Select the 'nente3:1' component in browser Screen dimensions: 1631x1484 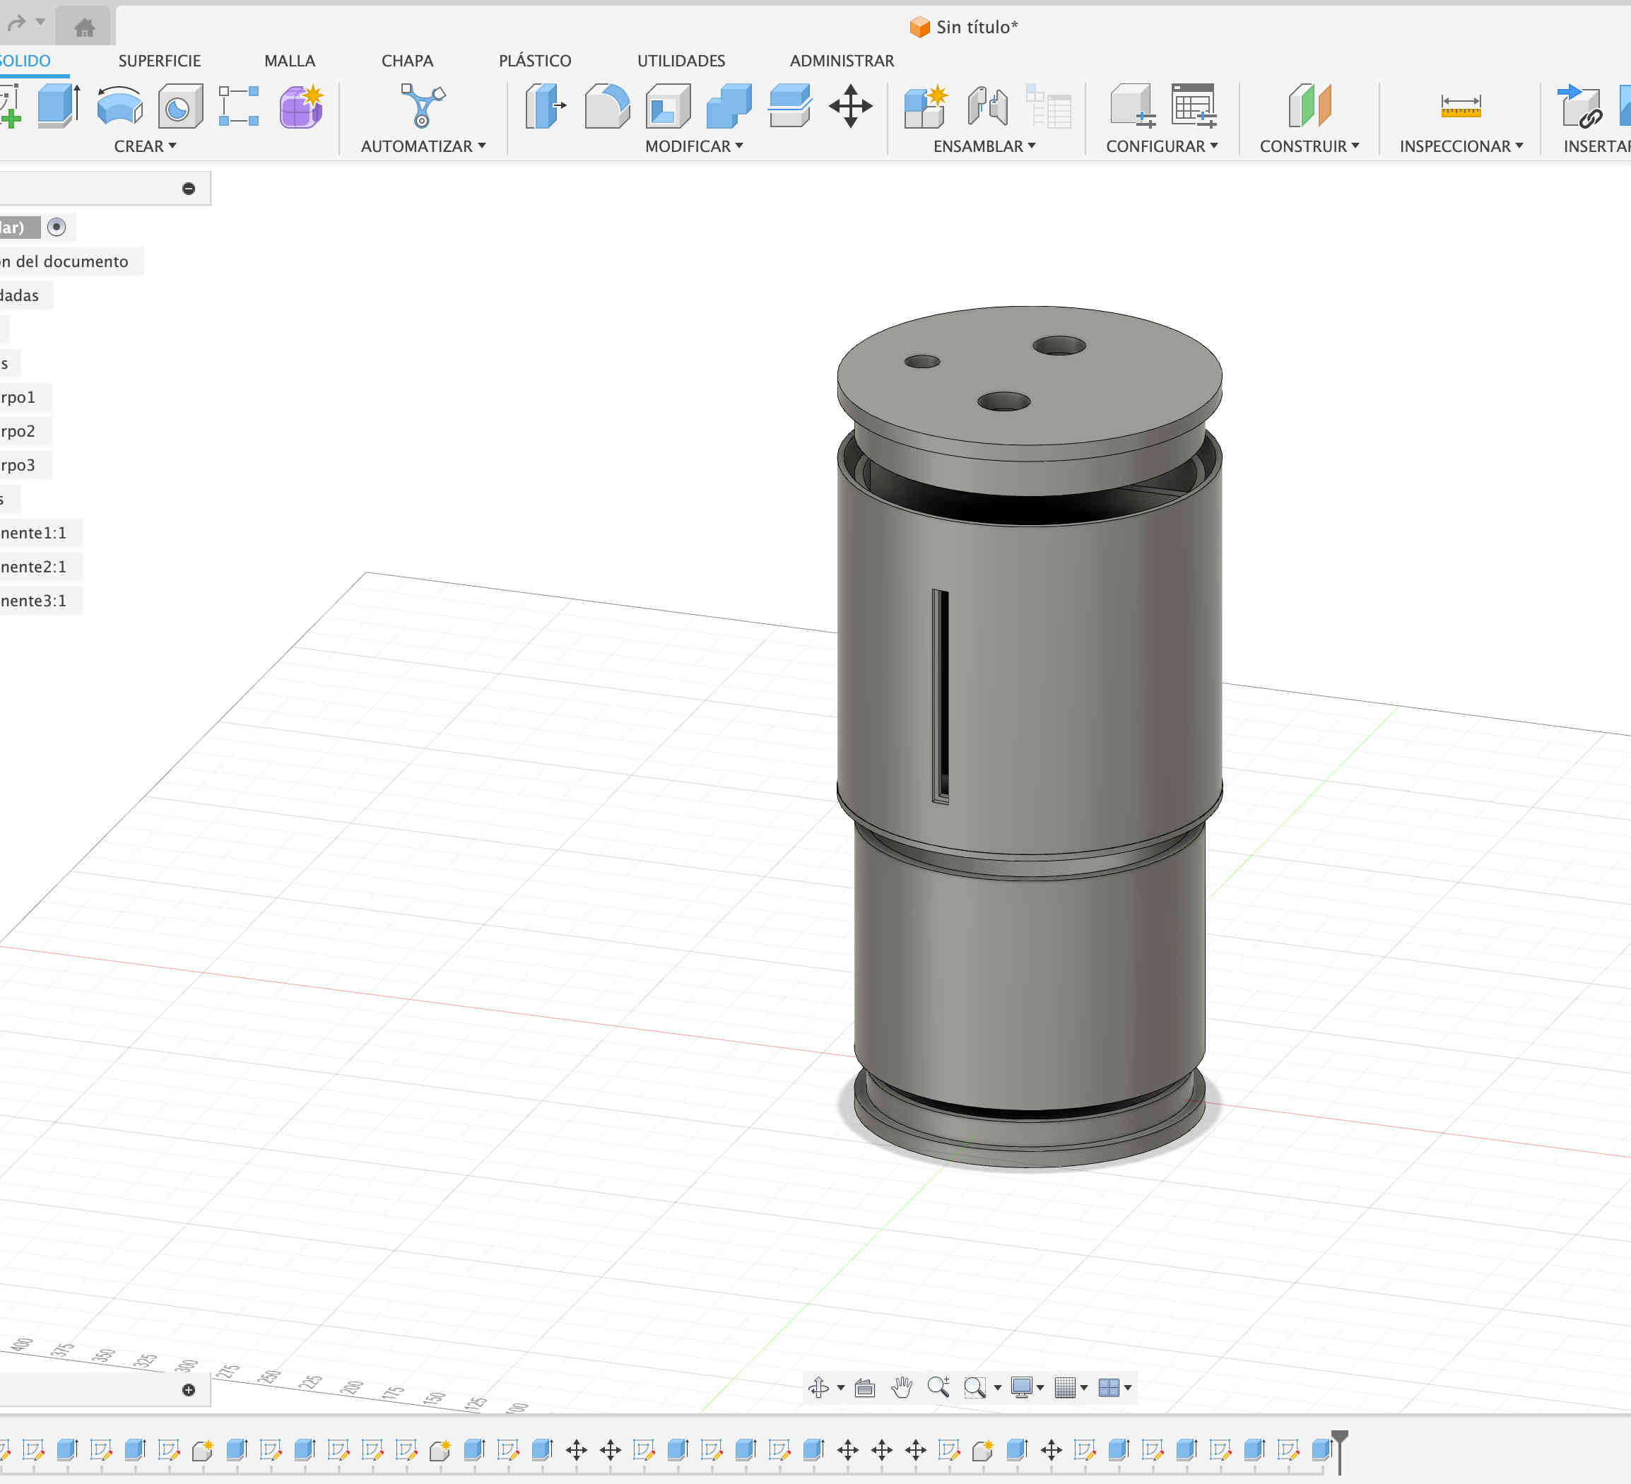click(33, 601)
